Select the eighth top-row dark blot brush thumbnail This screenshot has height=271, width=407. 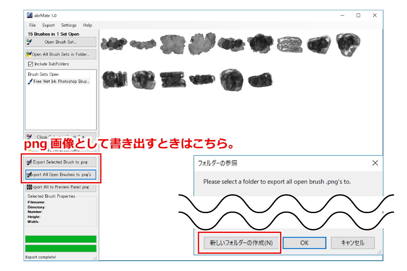[x=319, y=45]
